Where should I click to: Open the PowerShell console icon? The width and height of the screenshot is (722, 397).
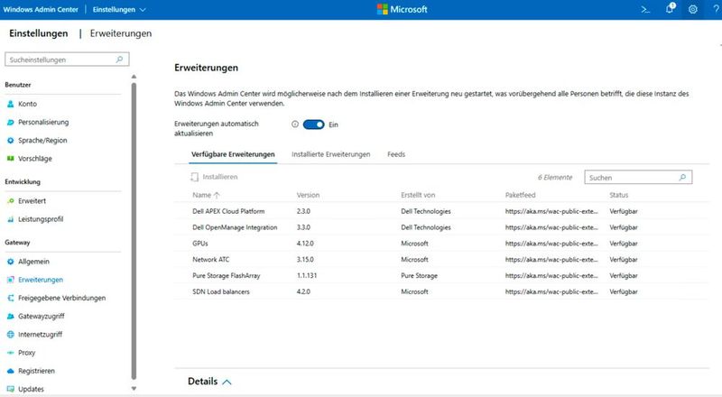point(645,9)
